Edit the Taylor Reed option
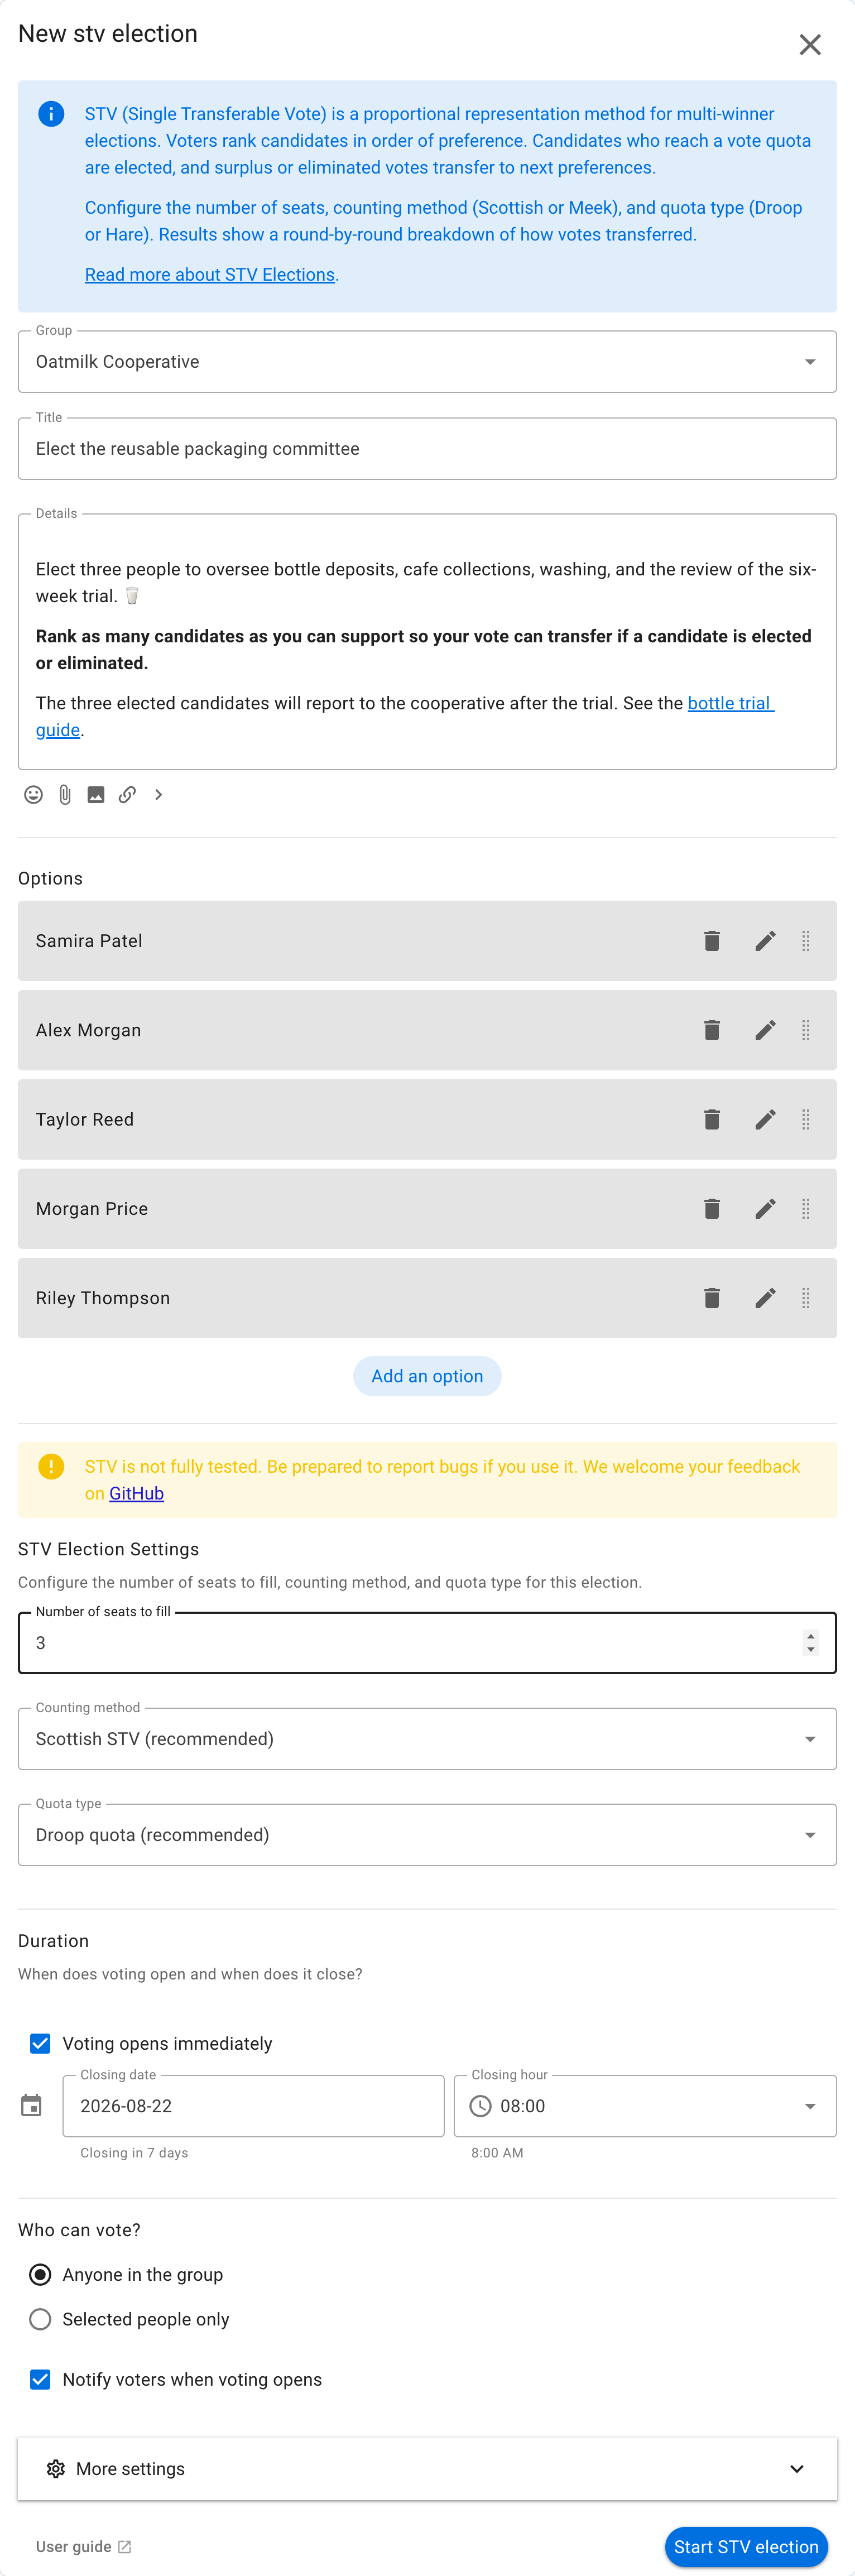 [x=765, y=1120]
